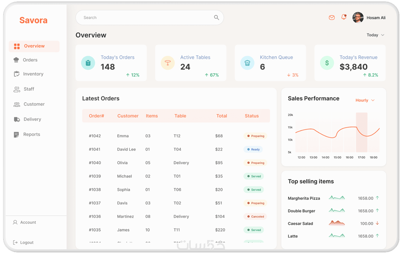Click the search magnifier icon
This screenshot has width=402, height=255.
click(x=217, y=18)
